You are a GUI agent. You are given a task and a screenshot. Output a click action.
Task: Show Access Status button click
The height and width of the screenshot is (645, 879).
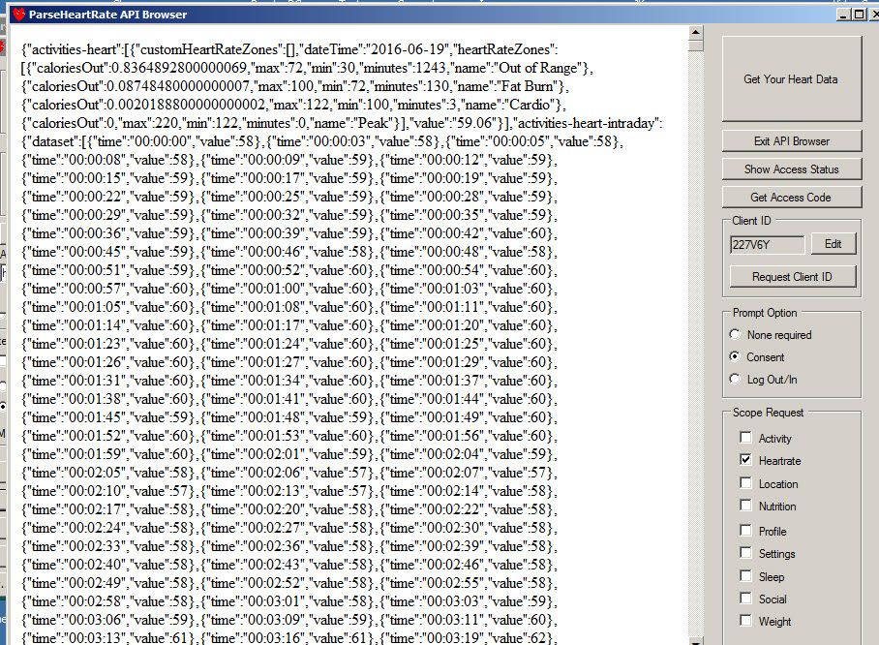pyautogui.click(x=791, y=169)
